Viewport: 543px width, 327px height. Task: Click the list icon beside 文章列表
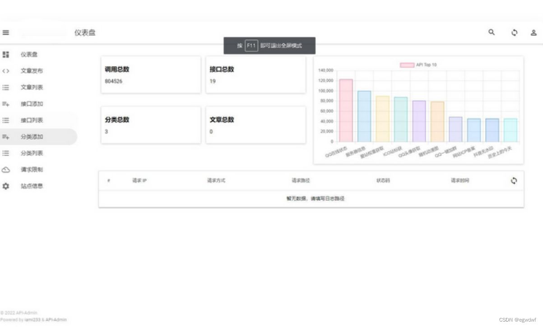point(6,87)
